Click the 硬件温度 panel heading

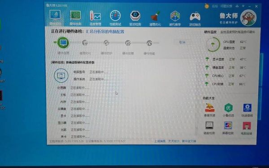[x=210, y=32]
